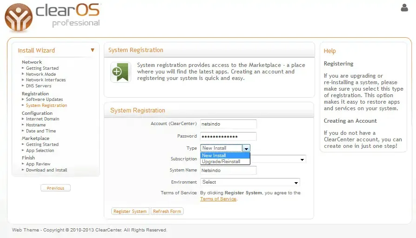Screen dimensions: 416x238
Task: Collapse the Install Wizard panel arrow
Action: [93, 50]
